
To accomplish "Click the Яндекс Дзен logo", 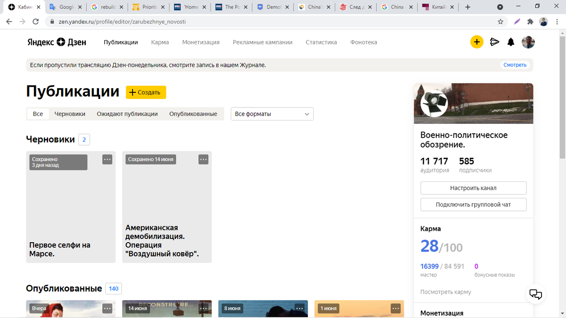I will pyautogui.click(x=57, y=42).
